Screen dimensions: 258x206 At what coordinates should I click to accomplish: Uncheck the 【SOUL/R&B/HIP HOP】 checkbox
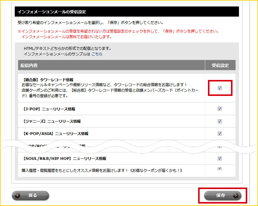pyautogui.click(x=220, y=159)
